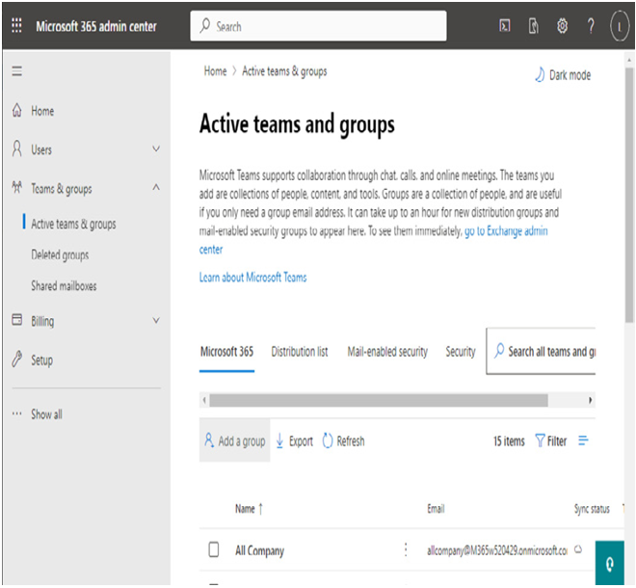Click the Microsoft 365 admin center title
Viewport: 636px width, 588px height.
point(96,26)
